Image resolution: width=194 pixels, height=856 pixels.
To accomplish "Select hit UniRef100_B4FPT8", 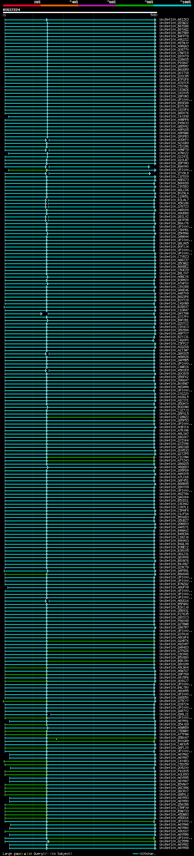I will click(x=174, y=36).
